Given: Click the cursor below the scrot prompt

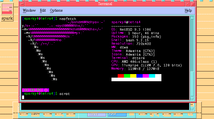Looking at the screenshot, I should click(23, 97).
